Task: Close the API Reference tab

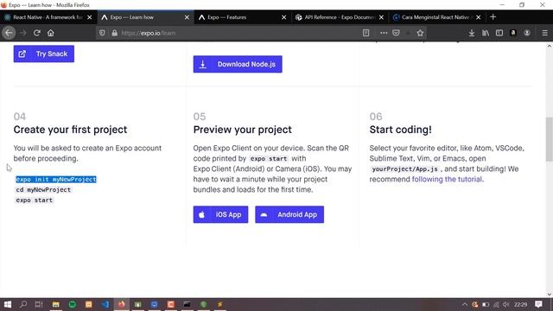Action: pyautogui.click(x=381, y=17)
